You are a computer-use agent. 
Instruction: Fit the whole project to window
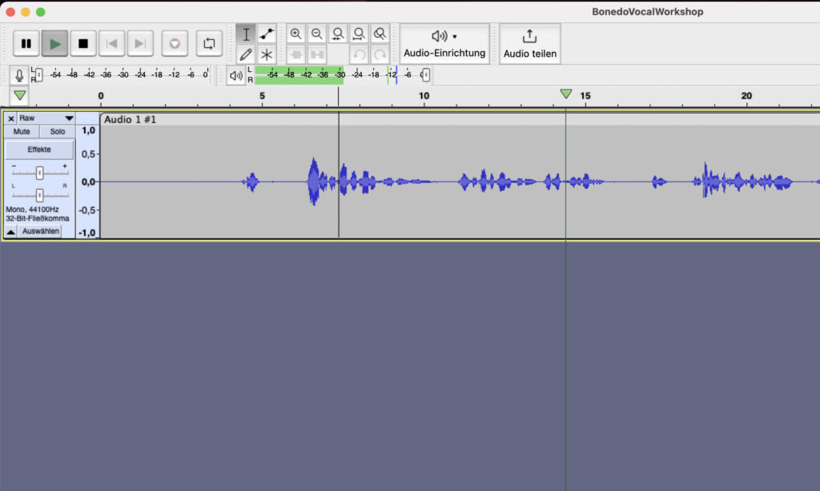[x=359, y=34]
